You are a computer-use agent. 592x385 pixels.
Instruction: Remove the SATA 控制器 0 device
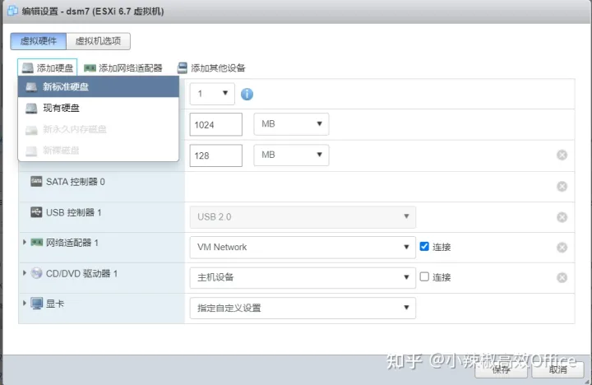[x=562, y=186]
